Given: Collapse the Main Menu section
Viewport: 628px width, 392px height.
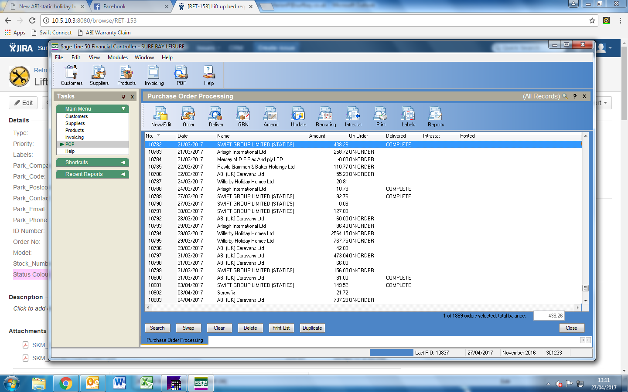Looking at the screenshot, I should coord(123,108).
